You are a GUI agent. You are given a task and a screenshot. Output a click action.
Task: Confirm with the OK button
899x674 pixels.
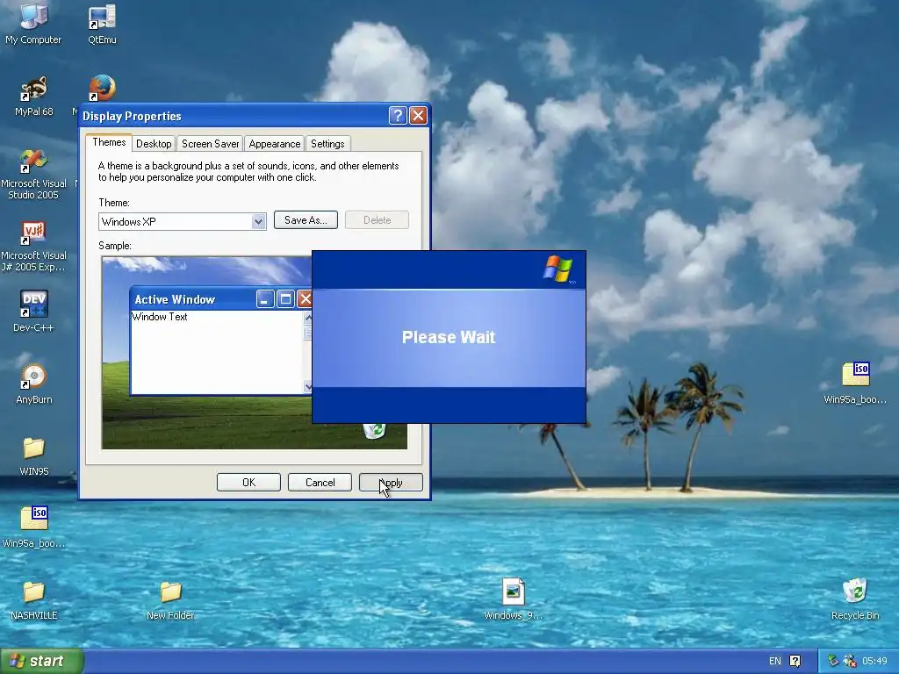coord(248,483)
